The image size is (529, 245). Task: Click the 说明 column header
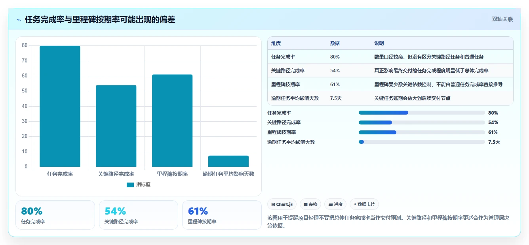pyautogui.click(x=379, y=43)
